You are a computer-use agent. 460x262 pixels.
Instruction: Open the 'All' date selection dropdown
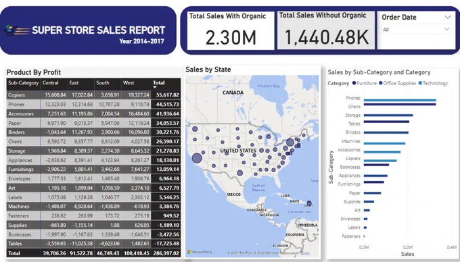point(416,29)
